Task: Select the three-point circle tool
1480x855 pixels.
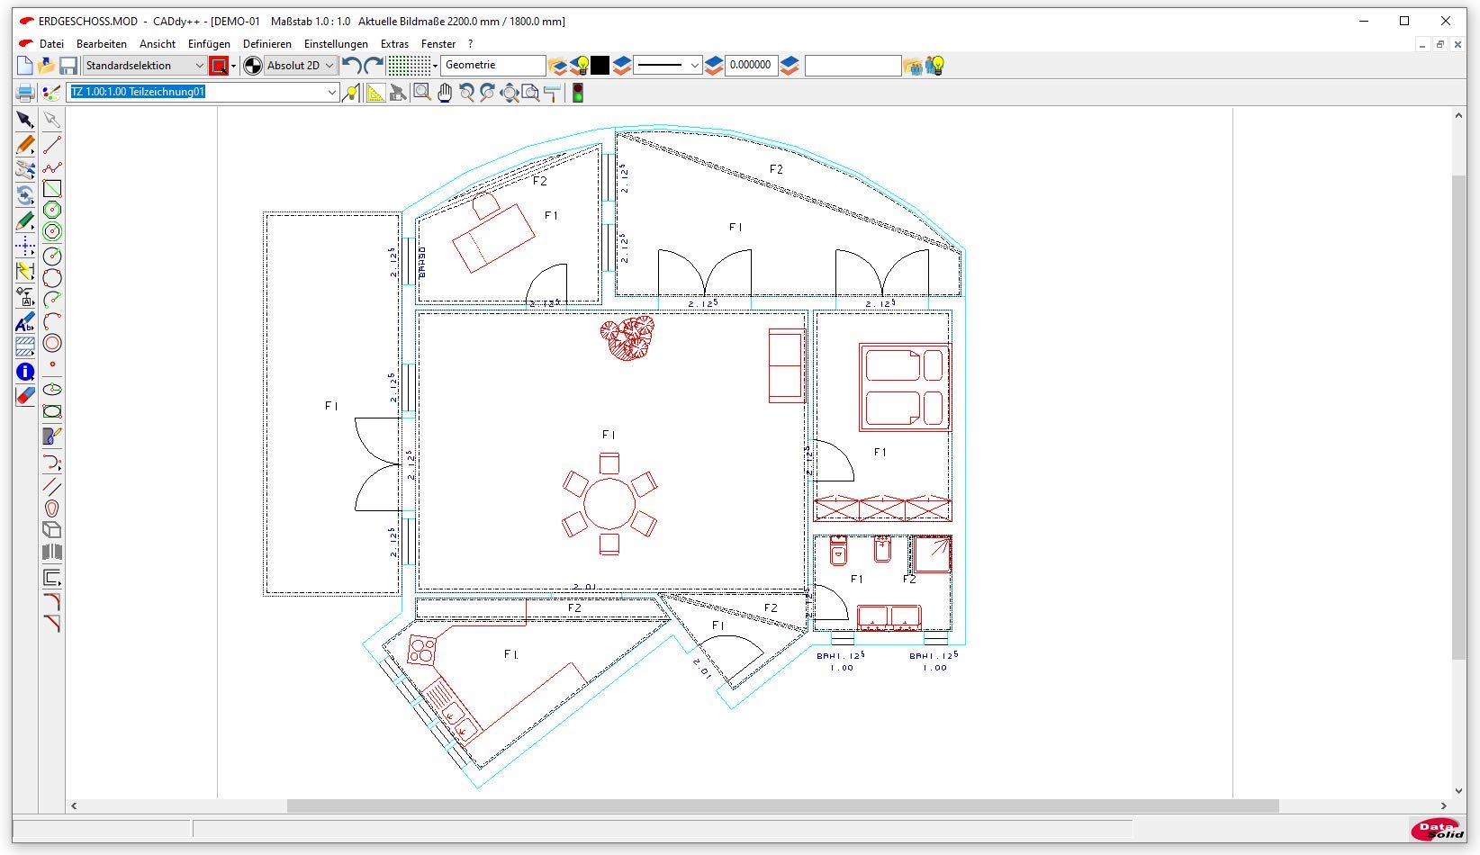Action: point(52,278)
